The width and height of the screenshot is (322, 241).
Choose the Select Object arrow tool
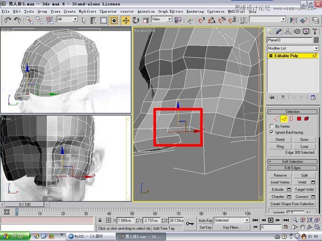click(84, 21)
